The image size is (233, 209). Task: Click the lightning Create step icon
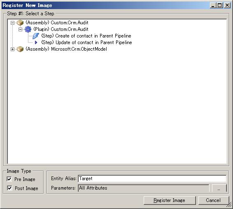pyautogui.click(x=36, y=36)
